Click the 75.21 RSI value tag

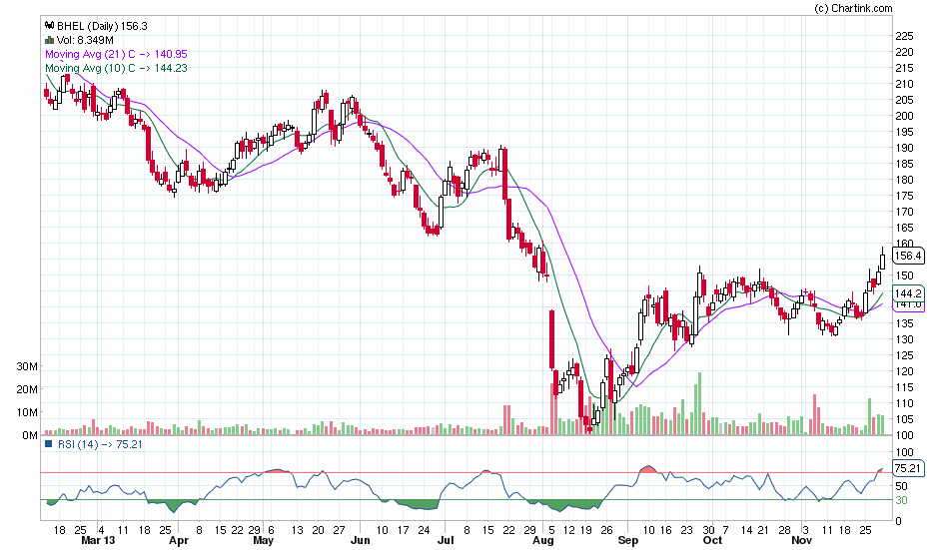(x=908, y=468)
